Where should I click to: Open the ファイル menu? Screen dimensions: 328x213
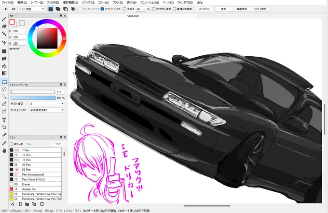click(x=7, y=2)
